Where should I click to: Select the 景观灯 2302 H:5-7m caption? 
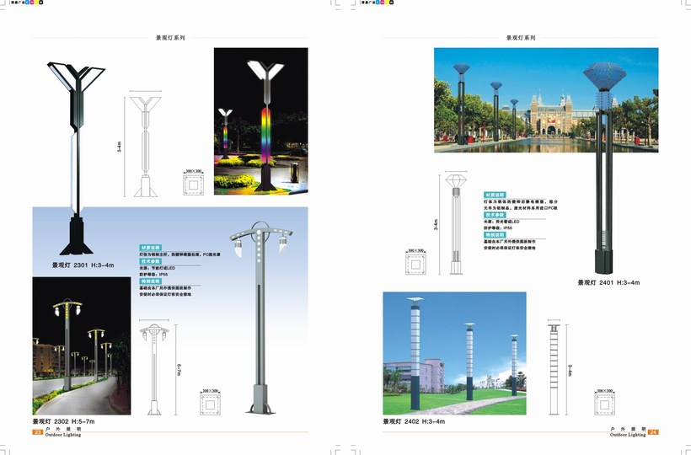64,420
